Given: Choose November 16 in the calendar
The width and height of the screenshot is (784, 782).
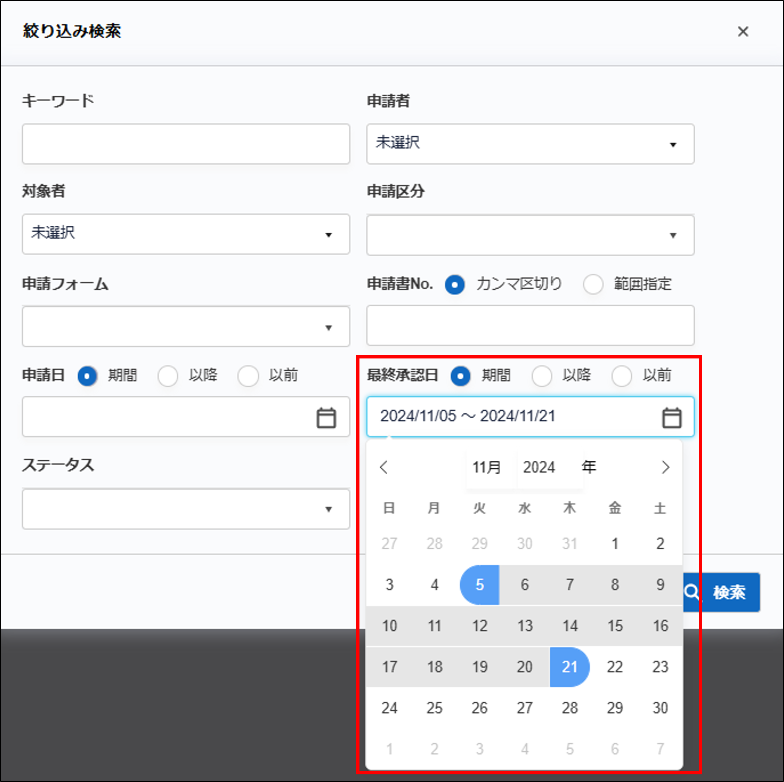Looking at the screenshot, I should pos(660,626).
